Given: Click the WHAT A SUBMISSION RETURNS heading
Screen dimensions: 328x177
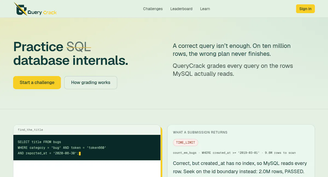Looking at the screenshot, I should (x=200, y=132).
